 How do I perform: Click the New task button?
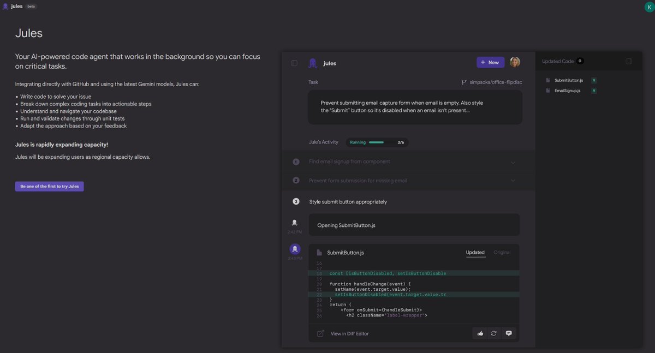[490, 62]
